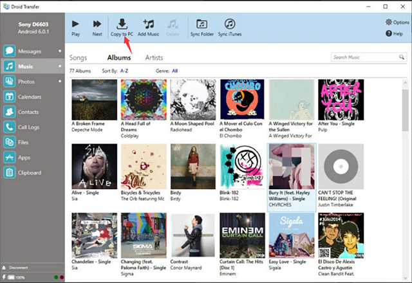Click the 'Depeche Mode' artist text
The image size is (412, 283).
click(x=87, y=130)
